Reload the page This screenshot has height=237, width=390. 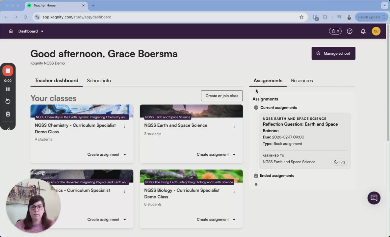tap(25, 17)
